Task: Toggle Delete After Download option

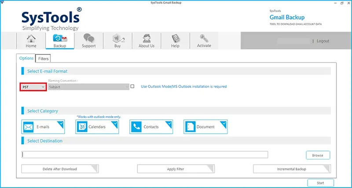Action: point(60,169)
